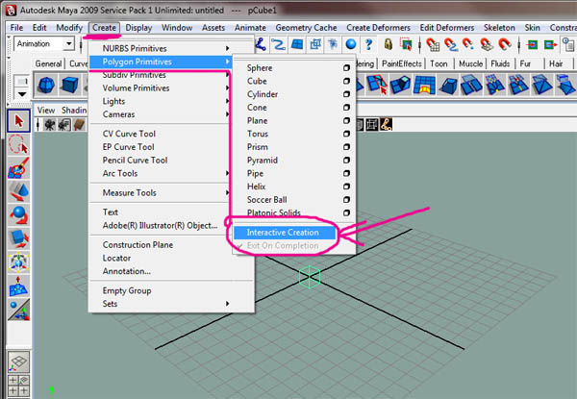Click the magnet with curve icon
The image size is (577, 399).
(451, 44)
